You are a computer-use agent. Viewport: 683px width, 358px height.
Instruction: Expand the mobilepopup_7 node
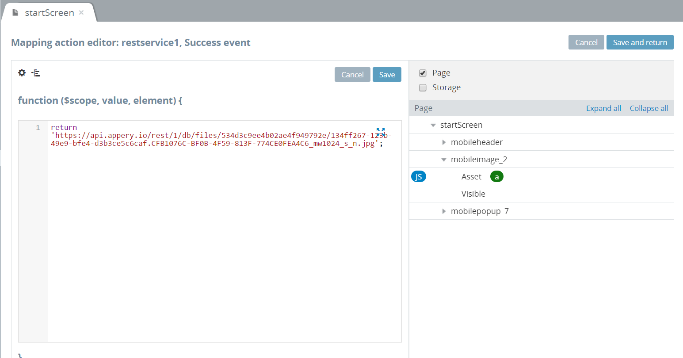pos(444,211)
